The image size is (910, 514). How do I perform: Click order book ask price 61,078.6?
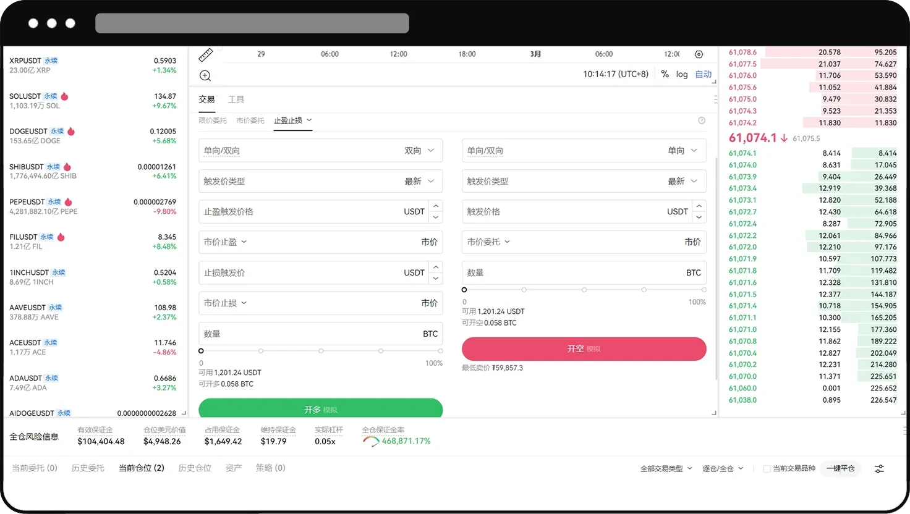742,53
